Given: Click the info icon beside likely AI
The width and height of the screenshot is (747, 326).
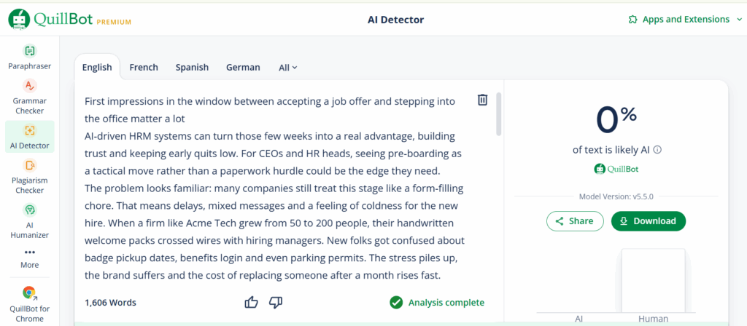Looking at the screenshot, I should (x=657, y=150).
